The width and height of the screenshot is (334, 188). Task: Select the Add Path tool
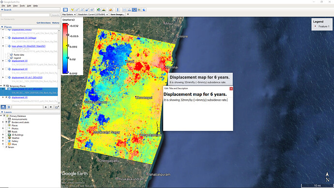82,10
